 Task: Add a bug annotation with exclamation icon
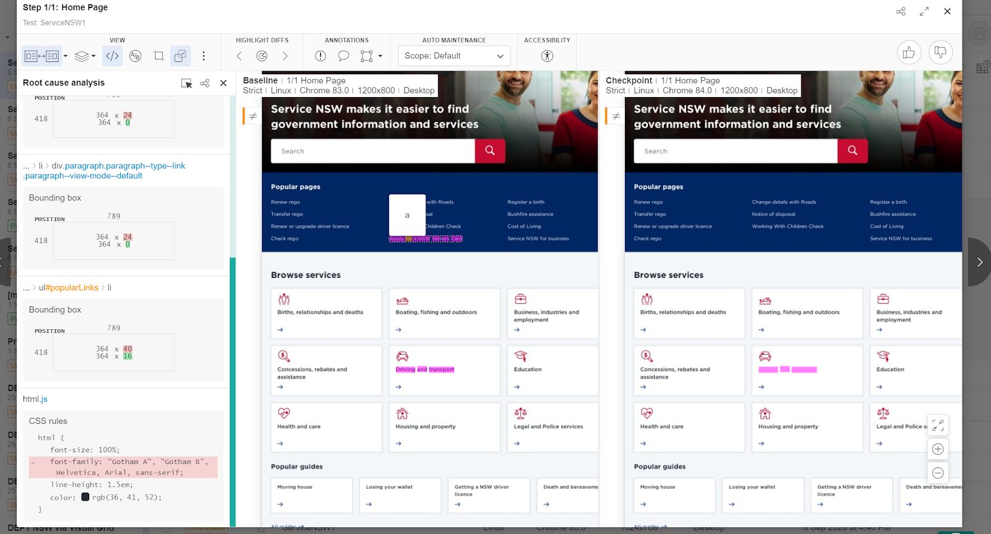pos(320,56)
